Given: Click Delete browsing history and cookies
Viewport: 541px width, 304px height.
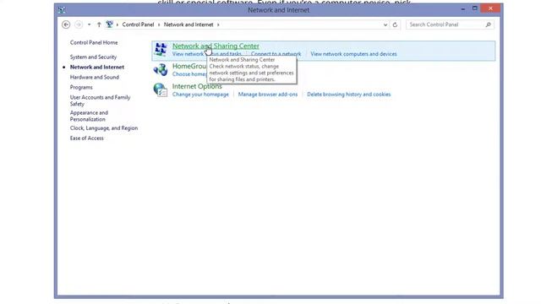Looking at the screenshot, I should (x=349, y=95).
